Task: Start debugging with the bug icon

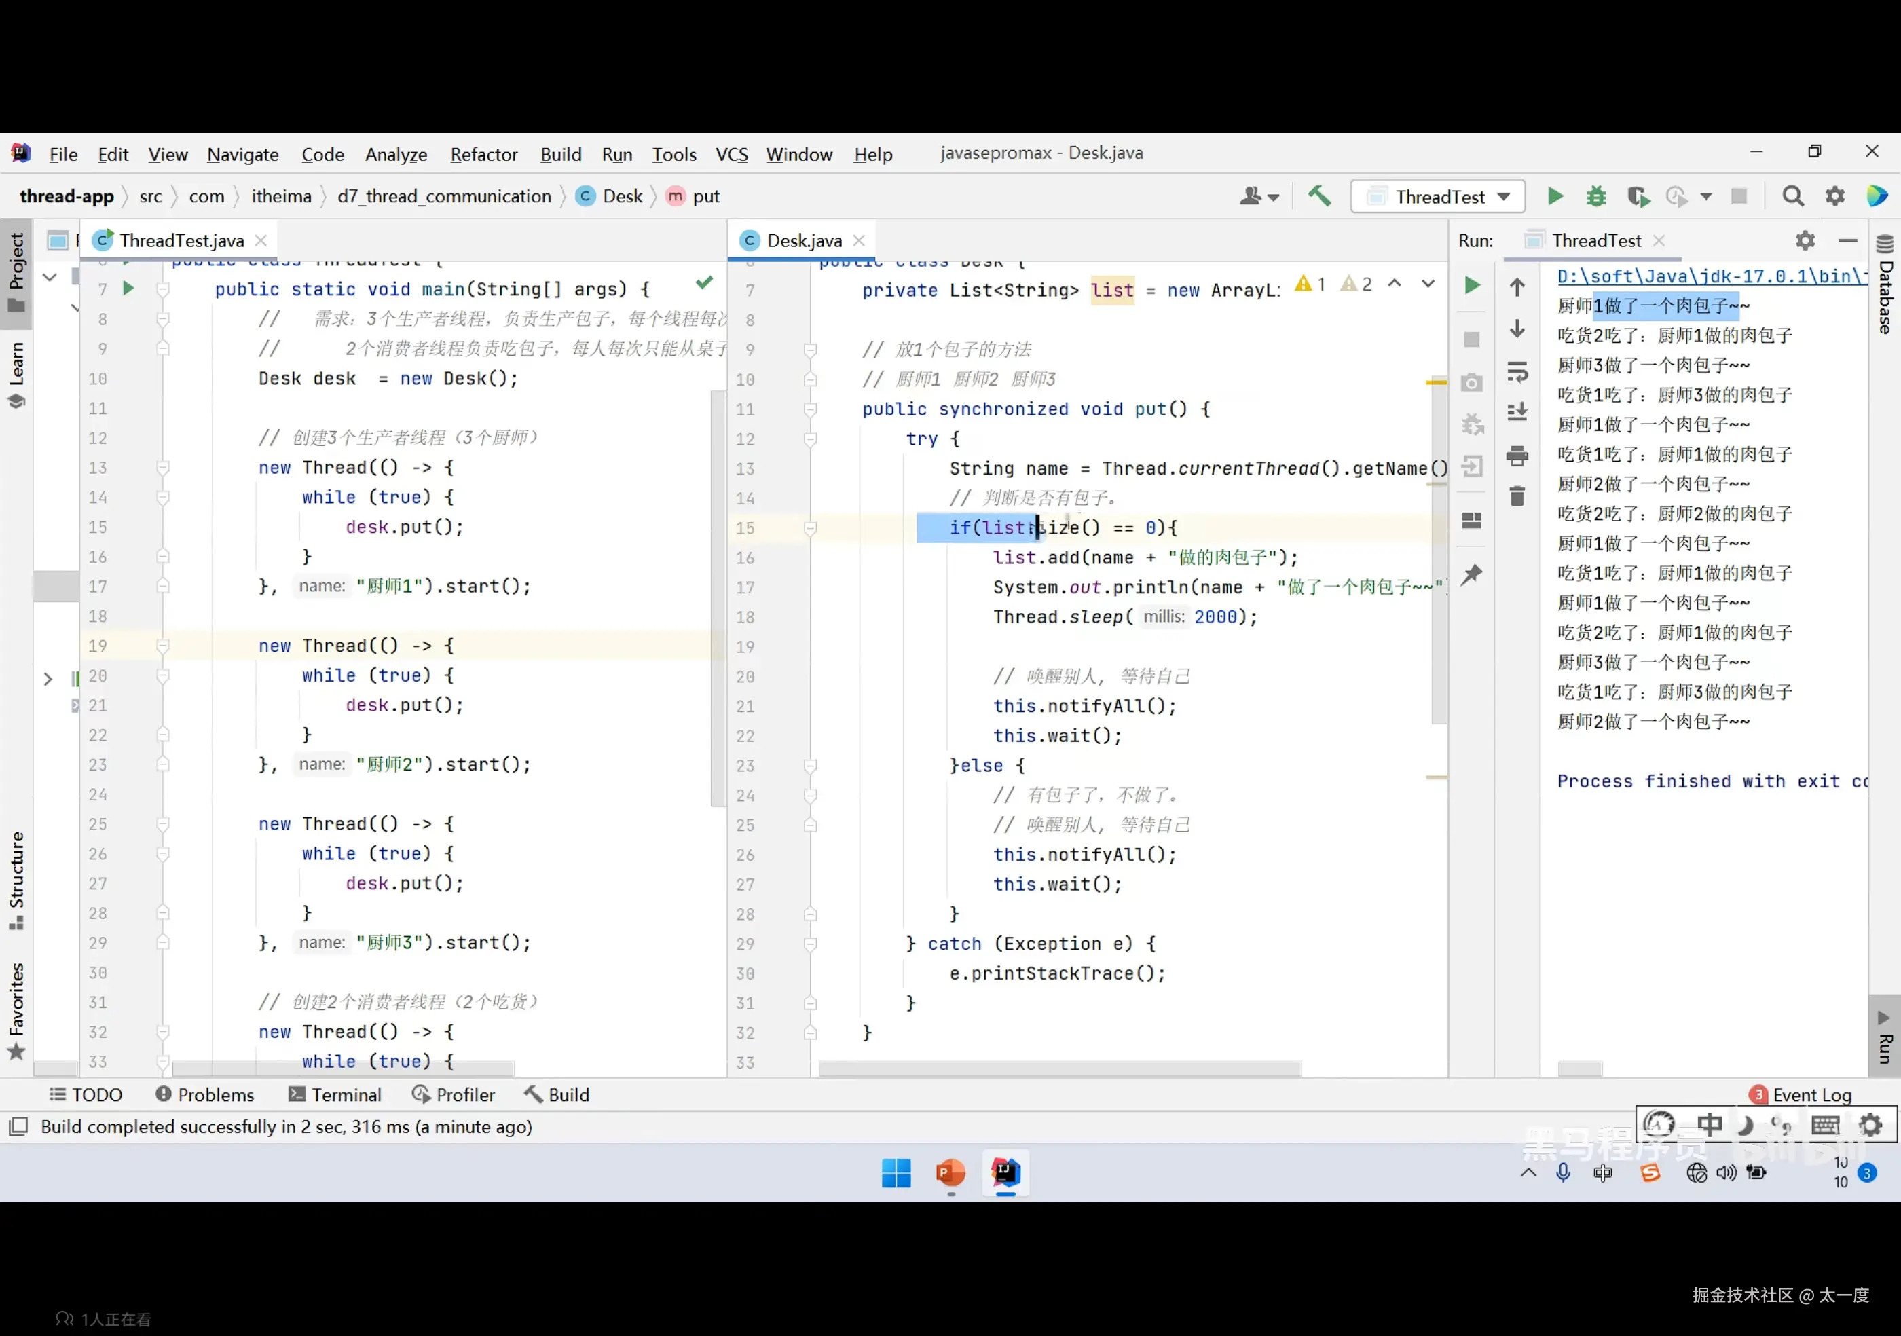Action: [1595, 196]
